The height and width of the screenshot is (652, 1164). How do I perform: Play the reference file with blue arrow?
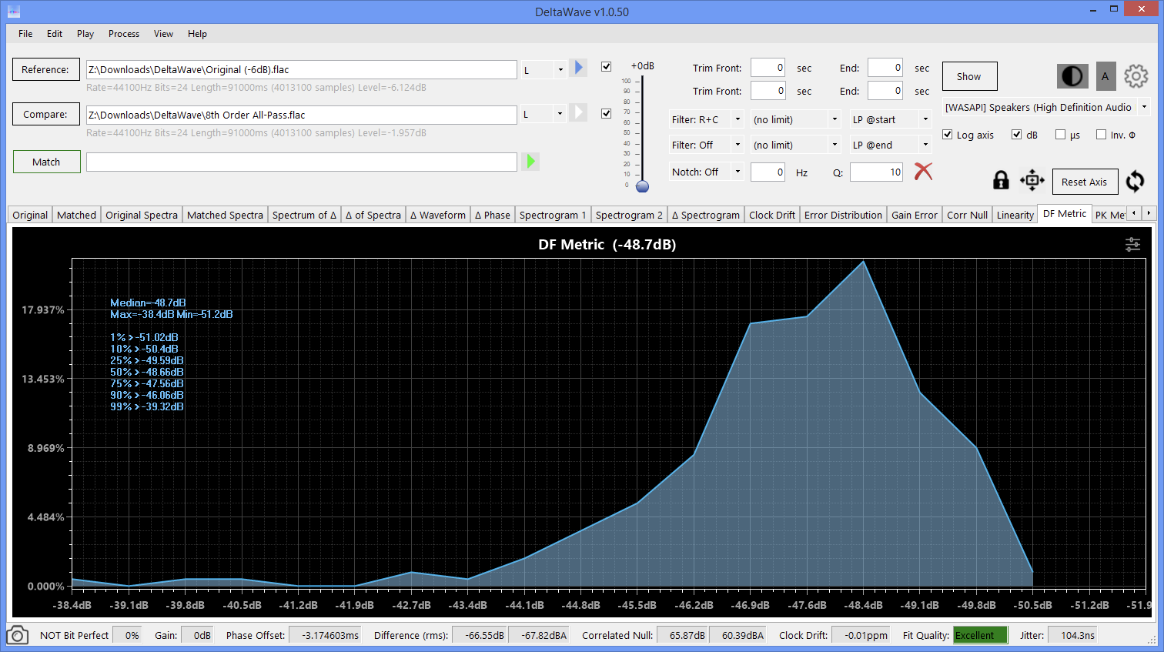580,68
